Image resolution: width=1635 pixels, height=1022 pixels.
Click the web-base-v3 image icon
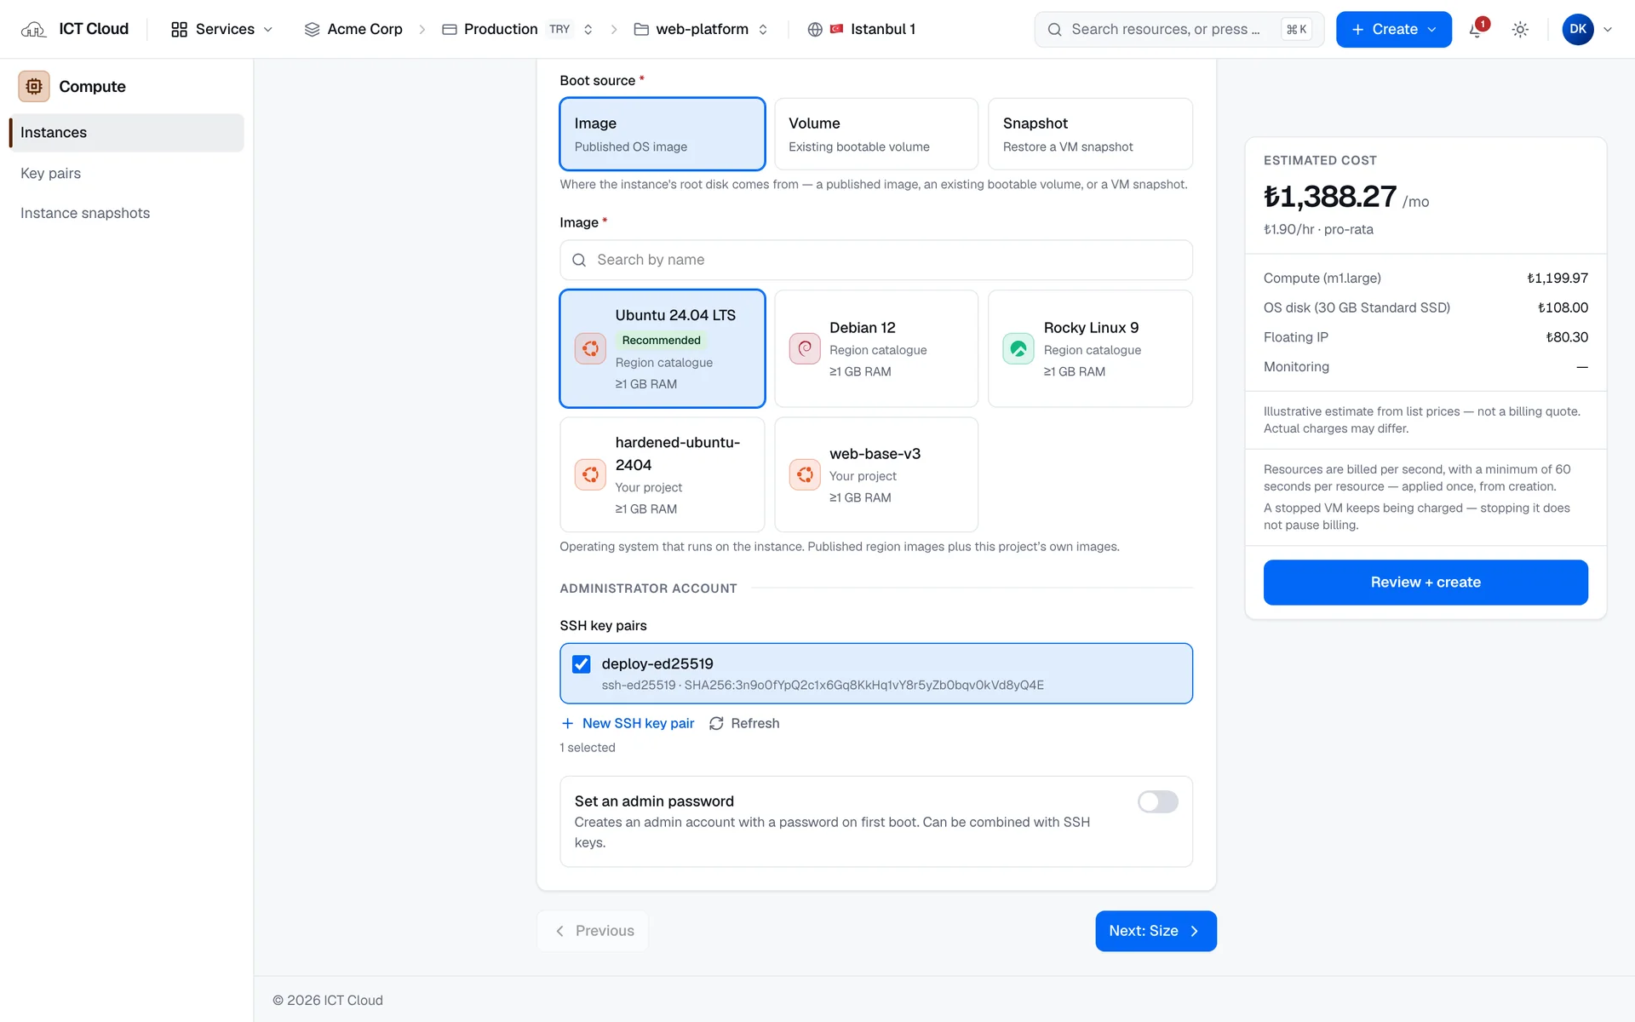point(805,474)
